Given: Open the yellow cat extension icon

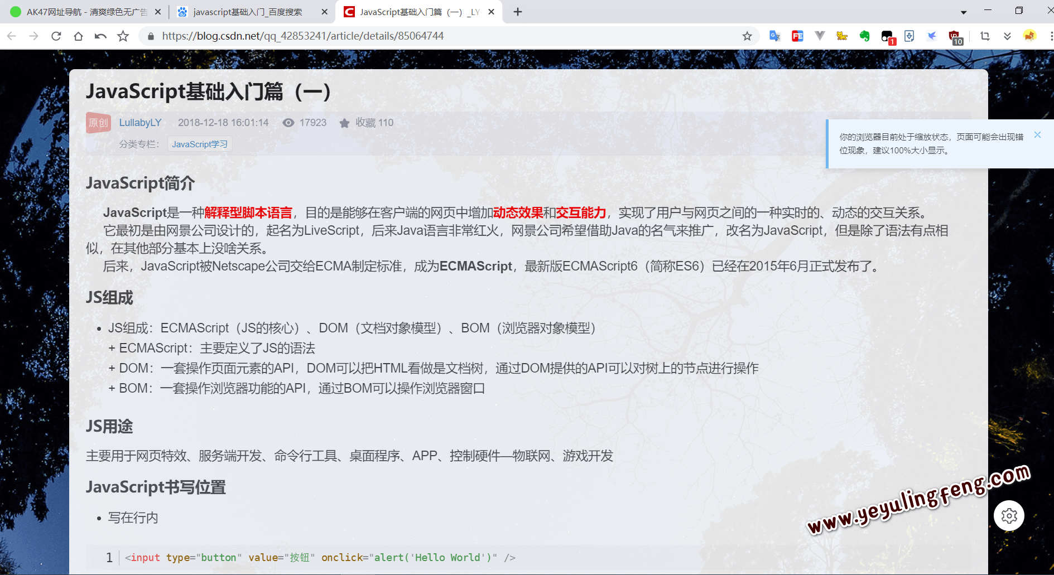Looking at the screenshot, I should (842, 36).
